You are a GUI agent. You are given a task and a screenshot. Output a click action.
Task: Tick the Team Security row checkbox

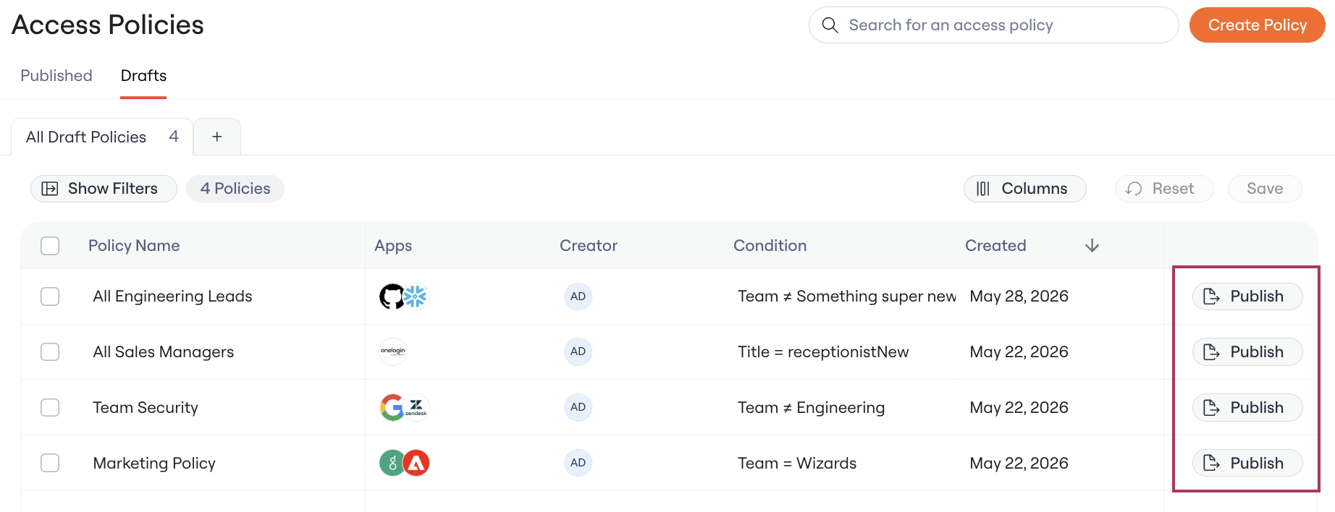click(x=50, y=408)
